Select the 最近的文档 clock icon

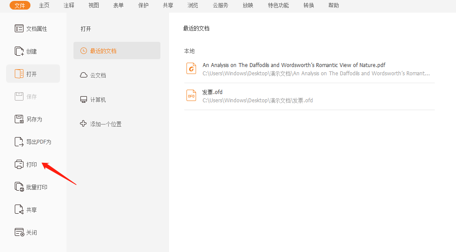pos(83,50)
